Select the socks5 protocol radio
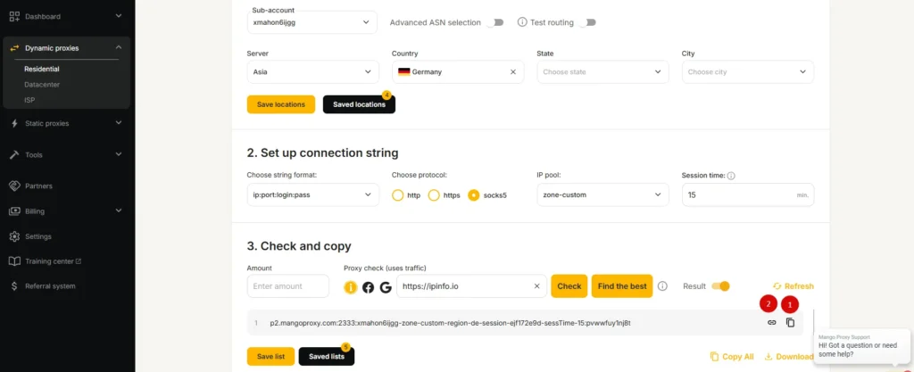 pyautogui.click(x=475, y=195)
